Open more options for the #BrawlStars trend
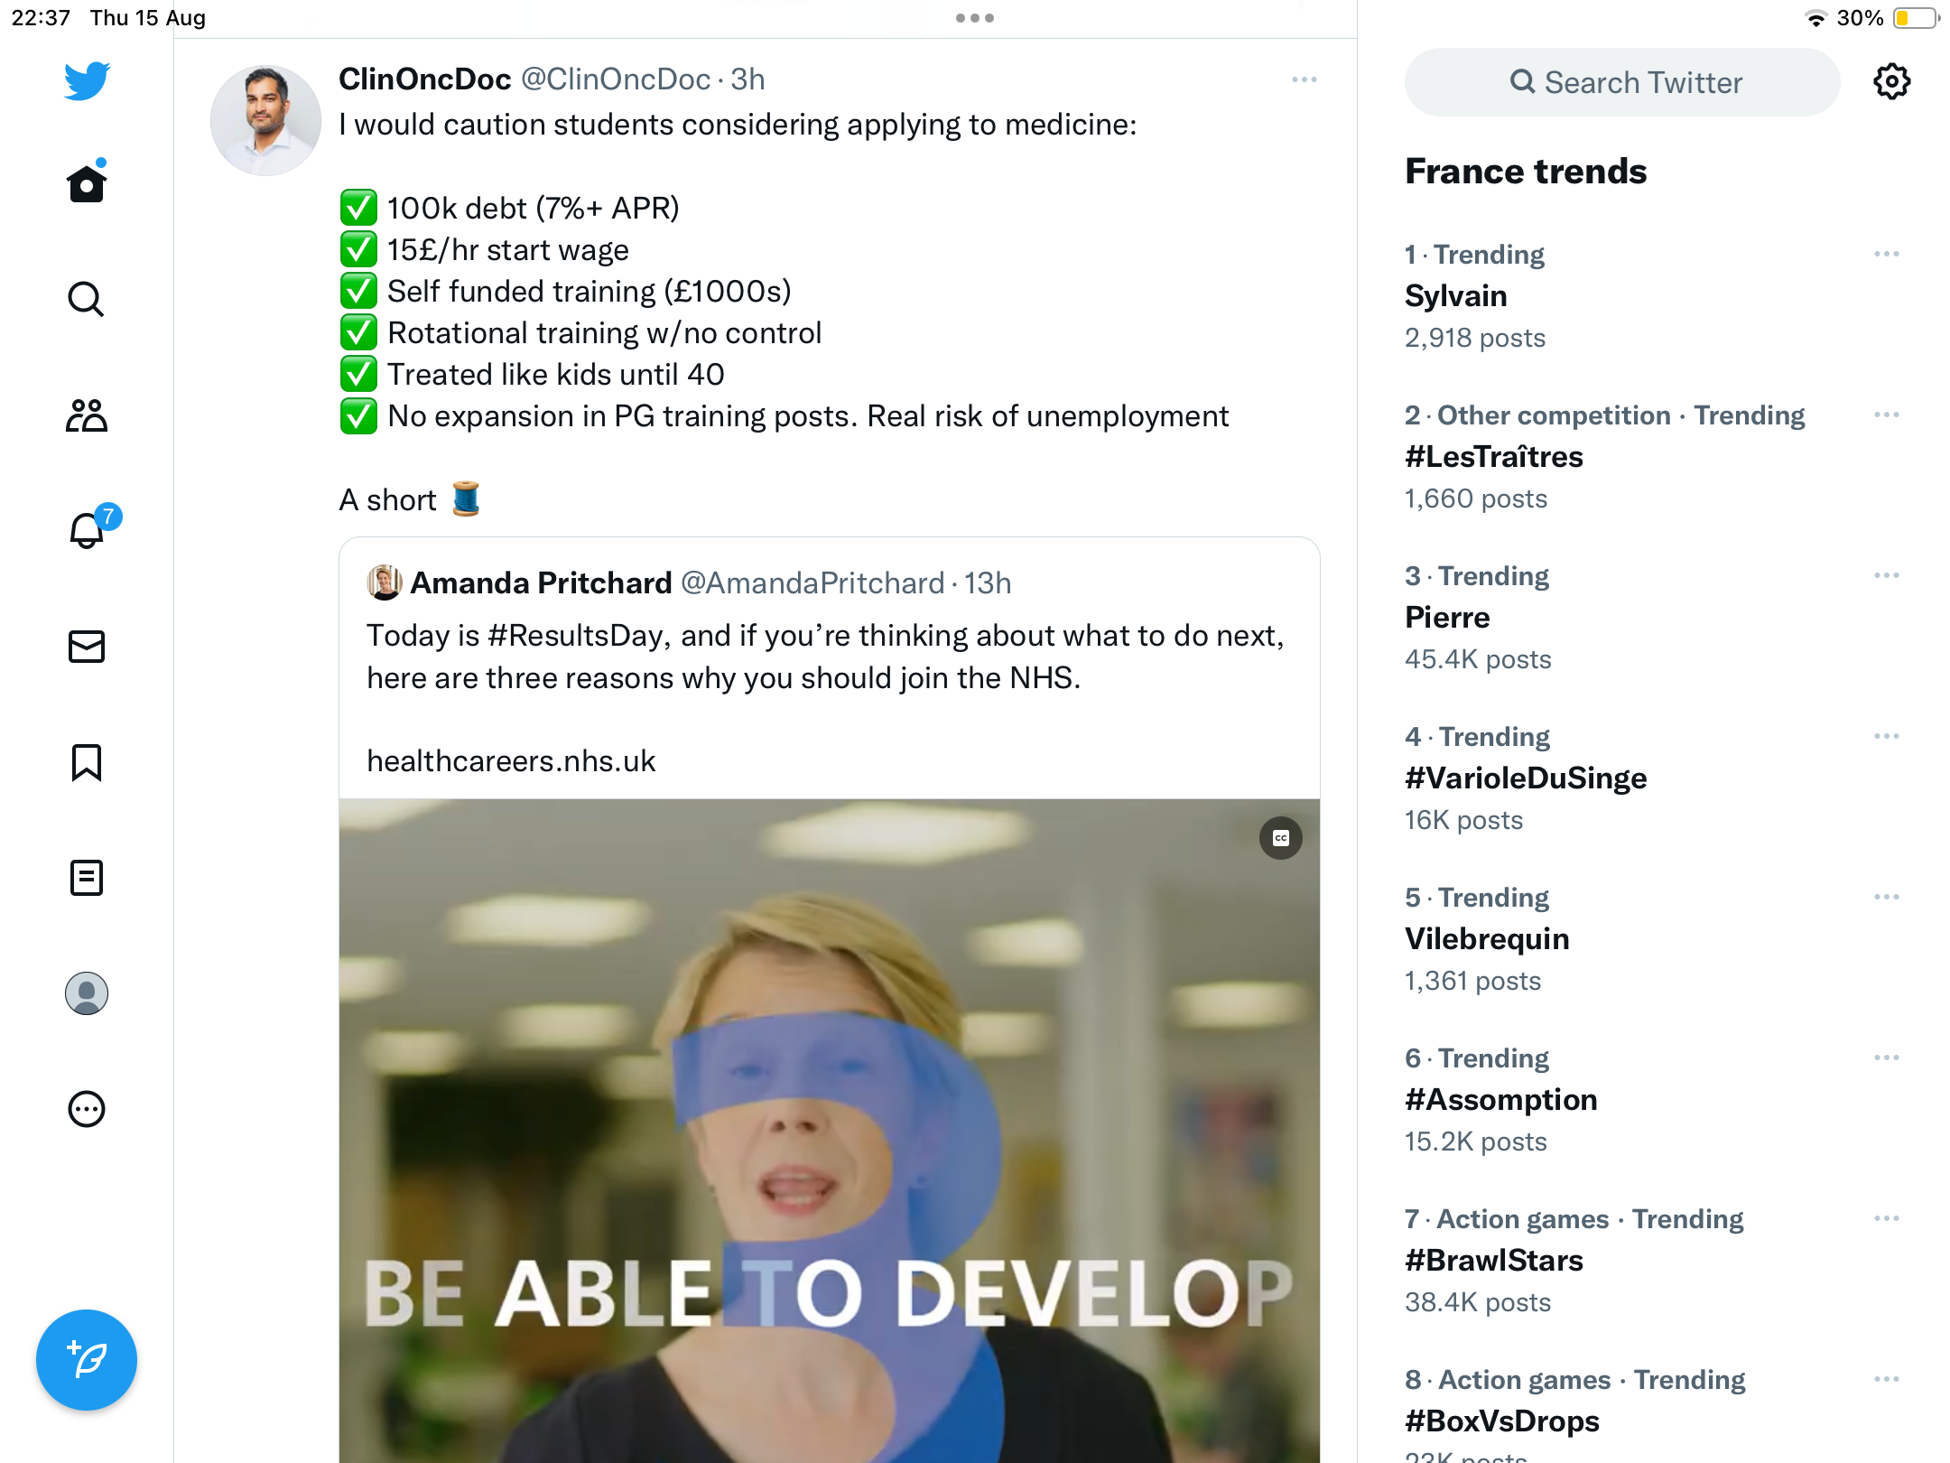The image size is (1950, 1463). tap(1886, 1218)
